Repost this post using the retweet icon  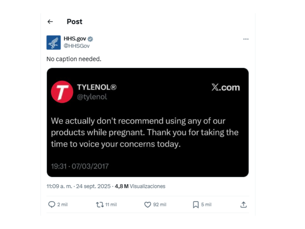pyautogui.click(x=100, y=205)
